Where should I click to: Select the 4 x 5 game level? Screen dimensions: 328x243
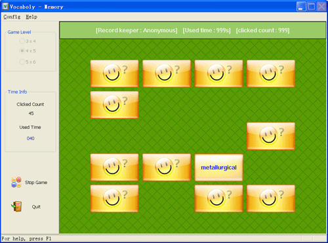(28, 51)
